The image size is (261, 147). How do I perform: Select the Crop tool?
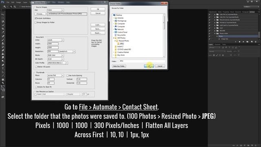pyautogui.click(x=3, y=29)
